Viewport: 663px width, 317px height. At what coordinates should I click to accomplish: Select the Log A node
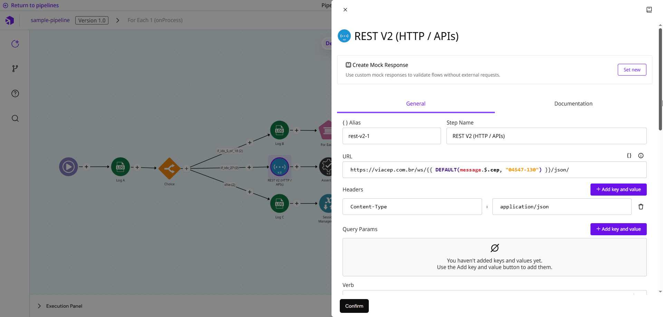point(120,167)
